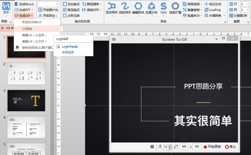Click the LowPoly button
The image size is (251, 155).
click(213, 10)
